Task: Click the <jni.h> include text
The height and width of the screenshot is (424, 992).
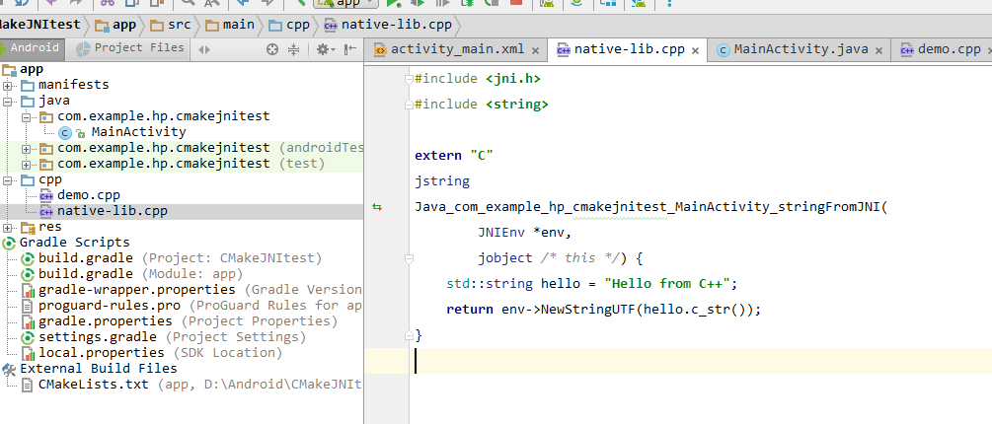Action: coord(513,79)
